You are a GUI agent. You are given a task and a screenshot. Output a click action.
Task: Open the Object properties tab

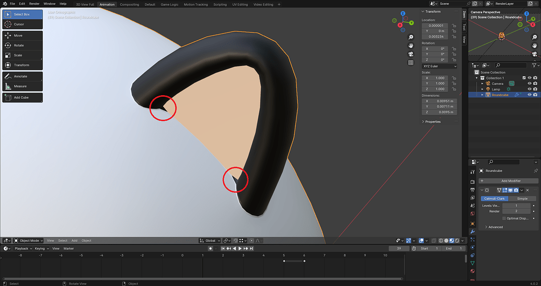(x=473, y=224)
